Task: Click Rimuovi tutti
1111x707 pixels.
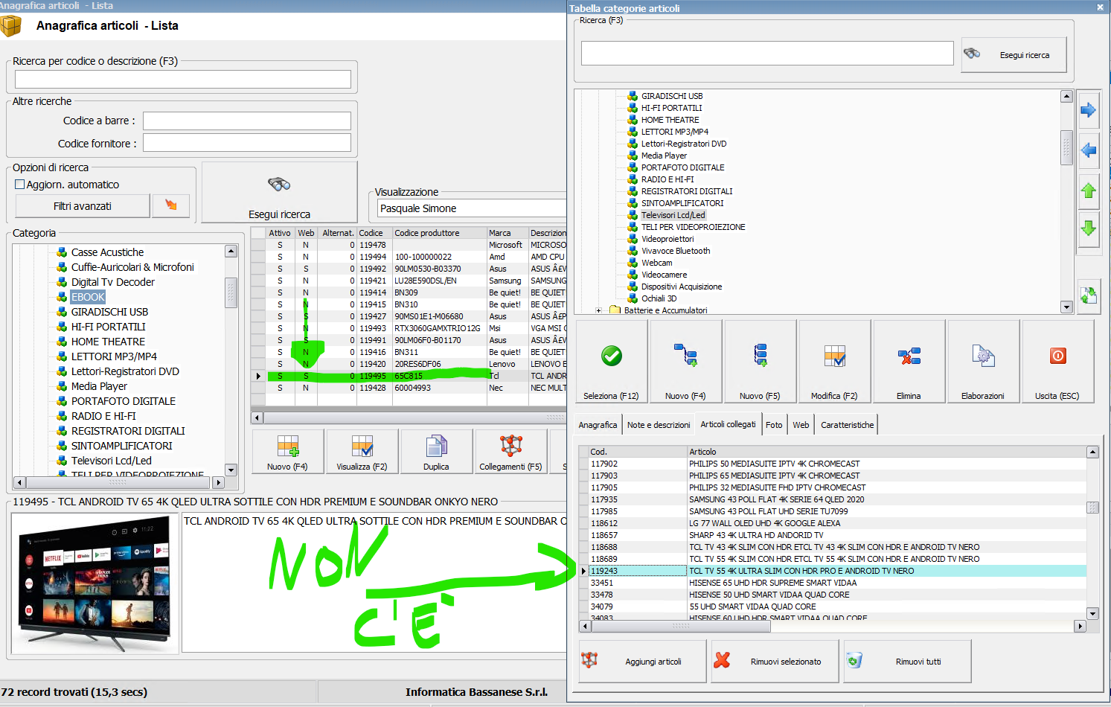Action: 907,661
